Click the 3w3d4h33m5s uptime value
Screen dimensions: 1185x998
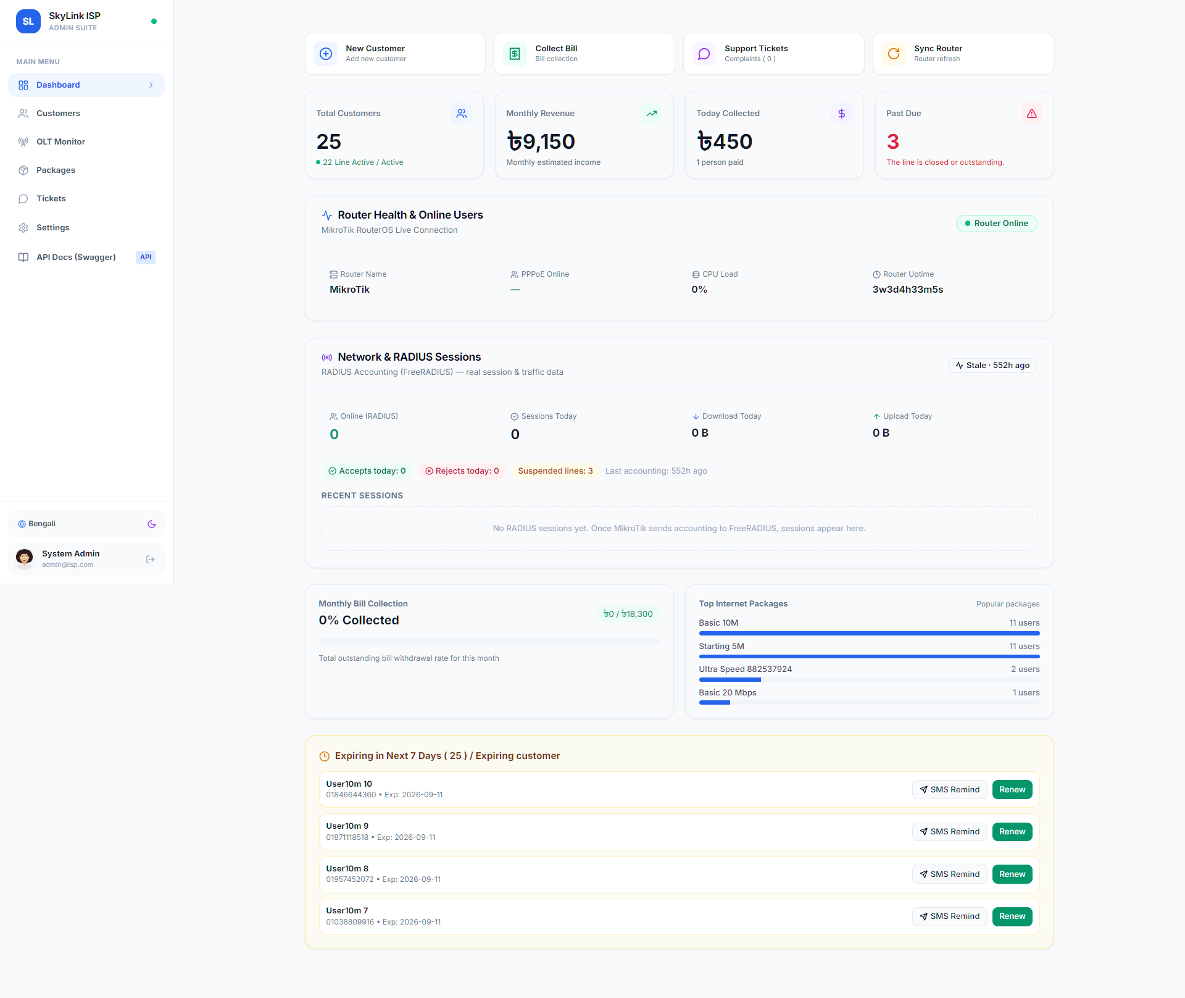(908, 290)
